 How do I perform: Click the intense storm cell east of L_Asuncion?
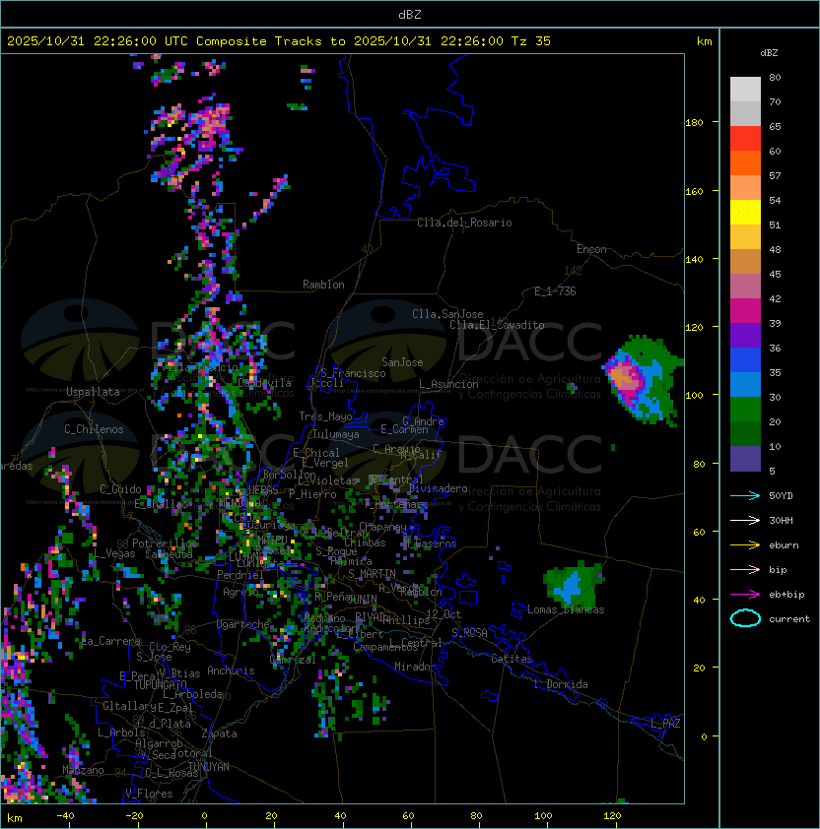(x=642, y=380)
